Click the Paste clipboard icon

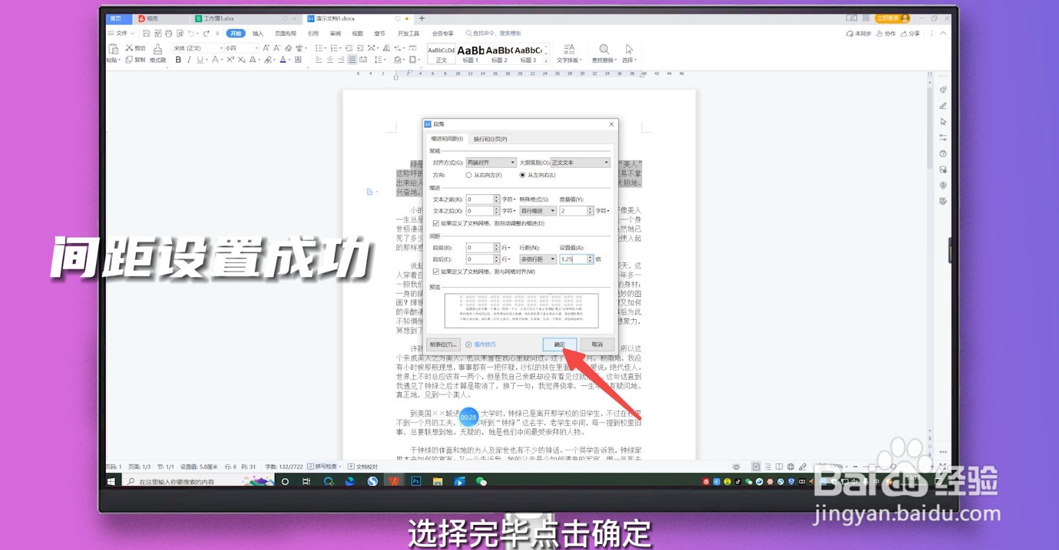pos(113,49)
